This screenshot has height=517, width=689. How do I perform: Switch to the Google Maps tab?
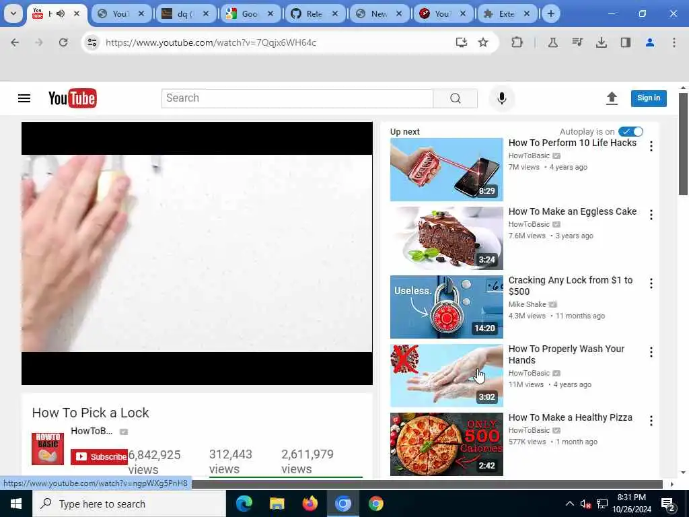pos(250,13)
